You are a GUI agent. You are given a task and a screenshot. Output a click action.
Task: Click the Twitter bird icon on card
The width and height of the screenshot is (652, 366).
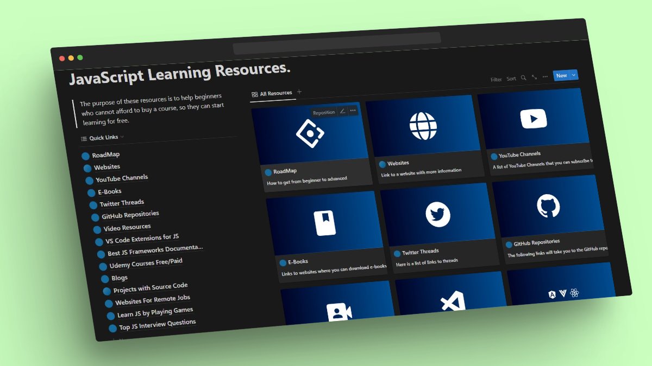coord(438,214)
